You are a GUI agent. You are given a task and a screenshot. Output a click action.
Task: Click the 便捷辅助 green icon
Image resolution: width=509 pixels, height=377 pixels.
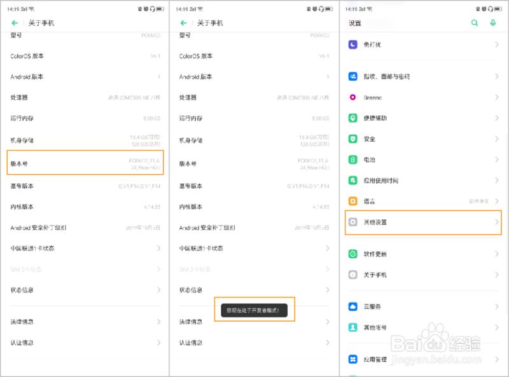point(353,118)
